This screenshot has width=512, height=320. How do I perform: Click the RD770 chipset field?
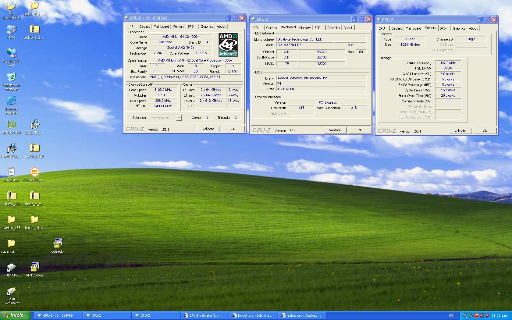322,52
